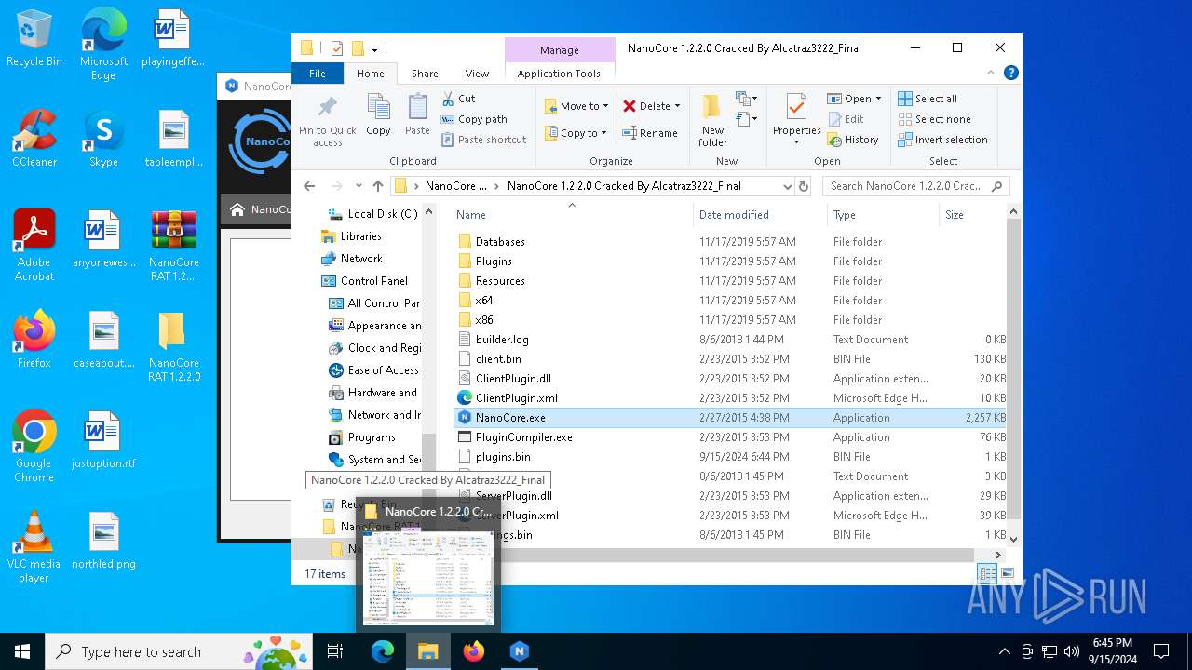Open the Windows Start menu
This screenshot has height=670, width=1192.
pyautogui.click(x=22, y=651)
